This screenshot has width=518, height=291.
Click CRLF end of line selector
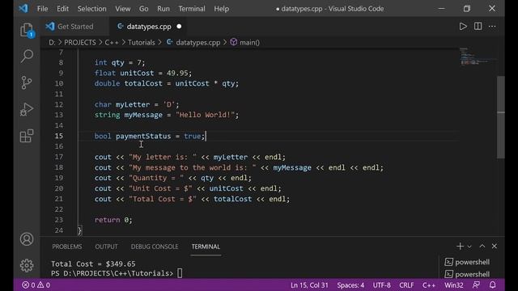coord(406,285)
